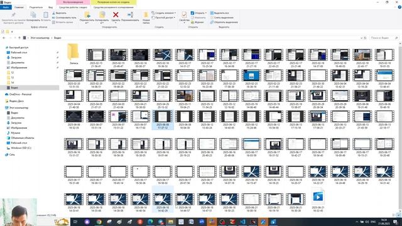The width and height of the screenshot is (402, 226).
Task: Open the Quick Access Toolbar customize arrow
Action: (12, 32)
